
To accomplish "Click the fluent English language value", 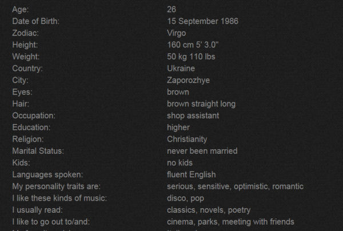I will [191, 175].
